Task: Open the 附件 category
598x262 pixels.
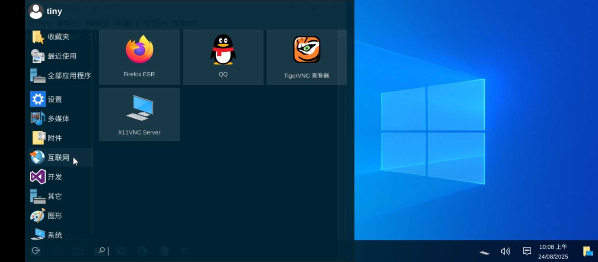Action: [55, 138]
